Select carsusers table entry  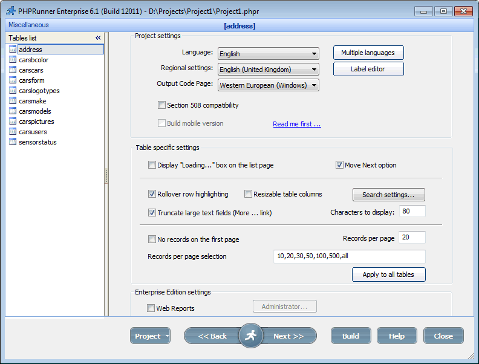pos(33,132)
